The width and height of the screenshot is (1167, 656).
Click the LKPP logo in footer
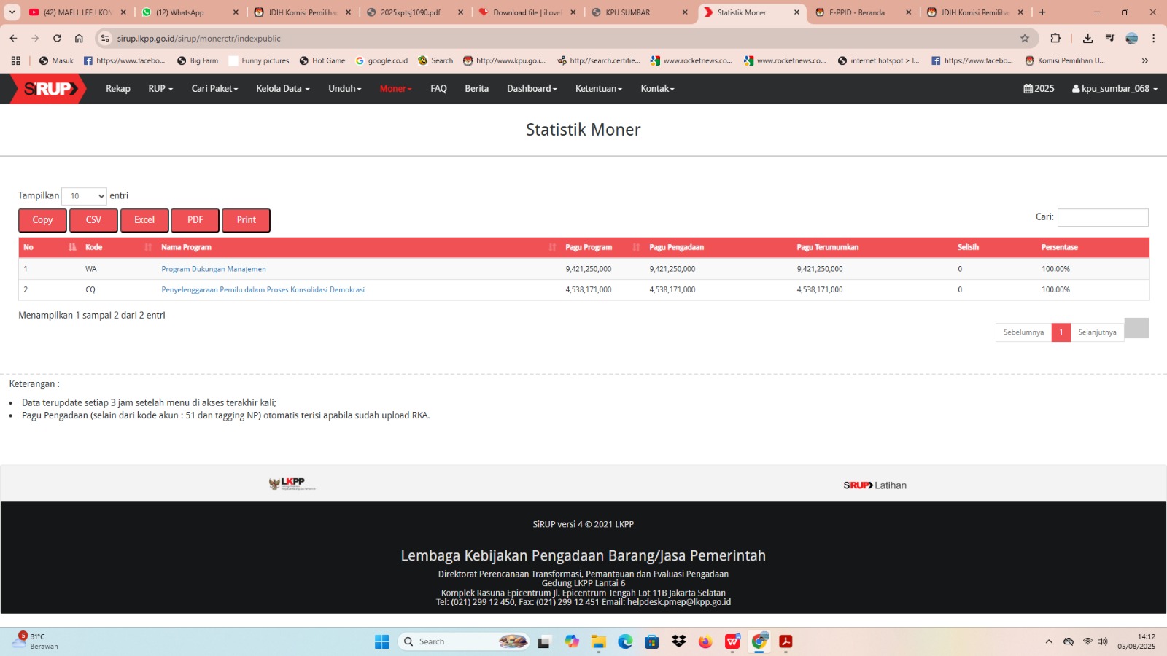pos(292,484)
